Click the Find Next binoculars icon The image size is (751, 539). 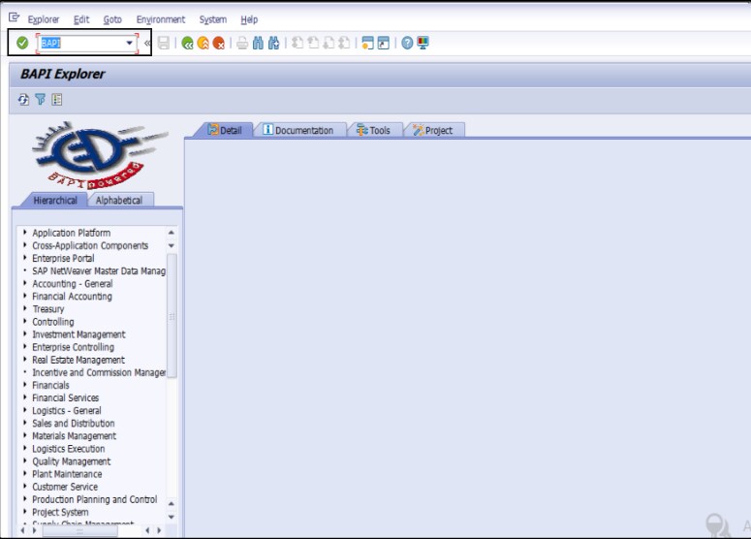(x=273, y=43)
